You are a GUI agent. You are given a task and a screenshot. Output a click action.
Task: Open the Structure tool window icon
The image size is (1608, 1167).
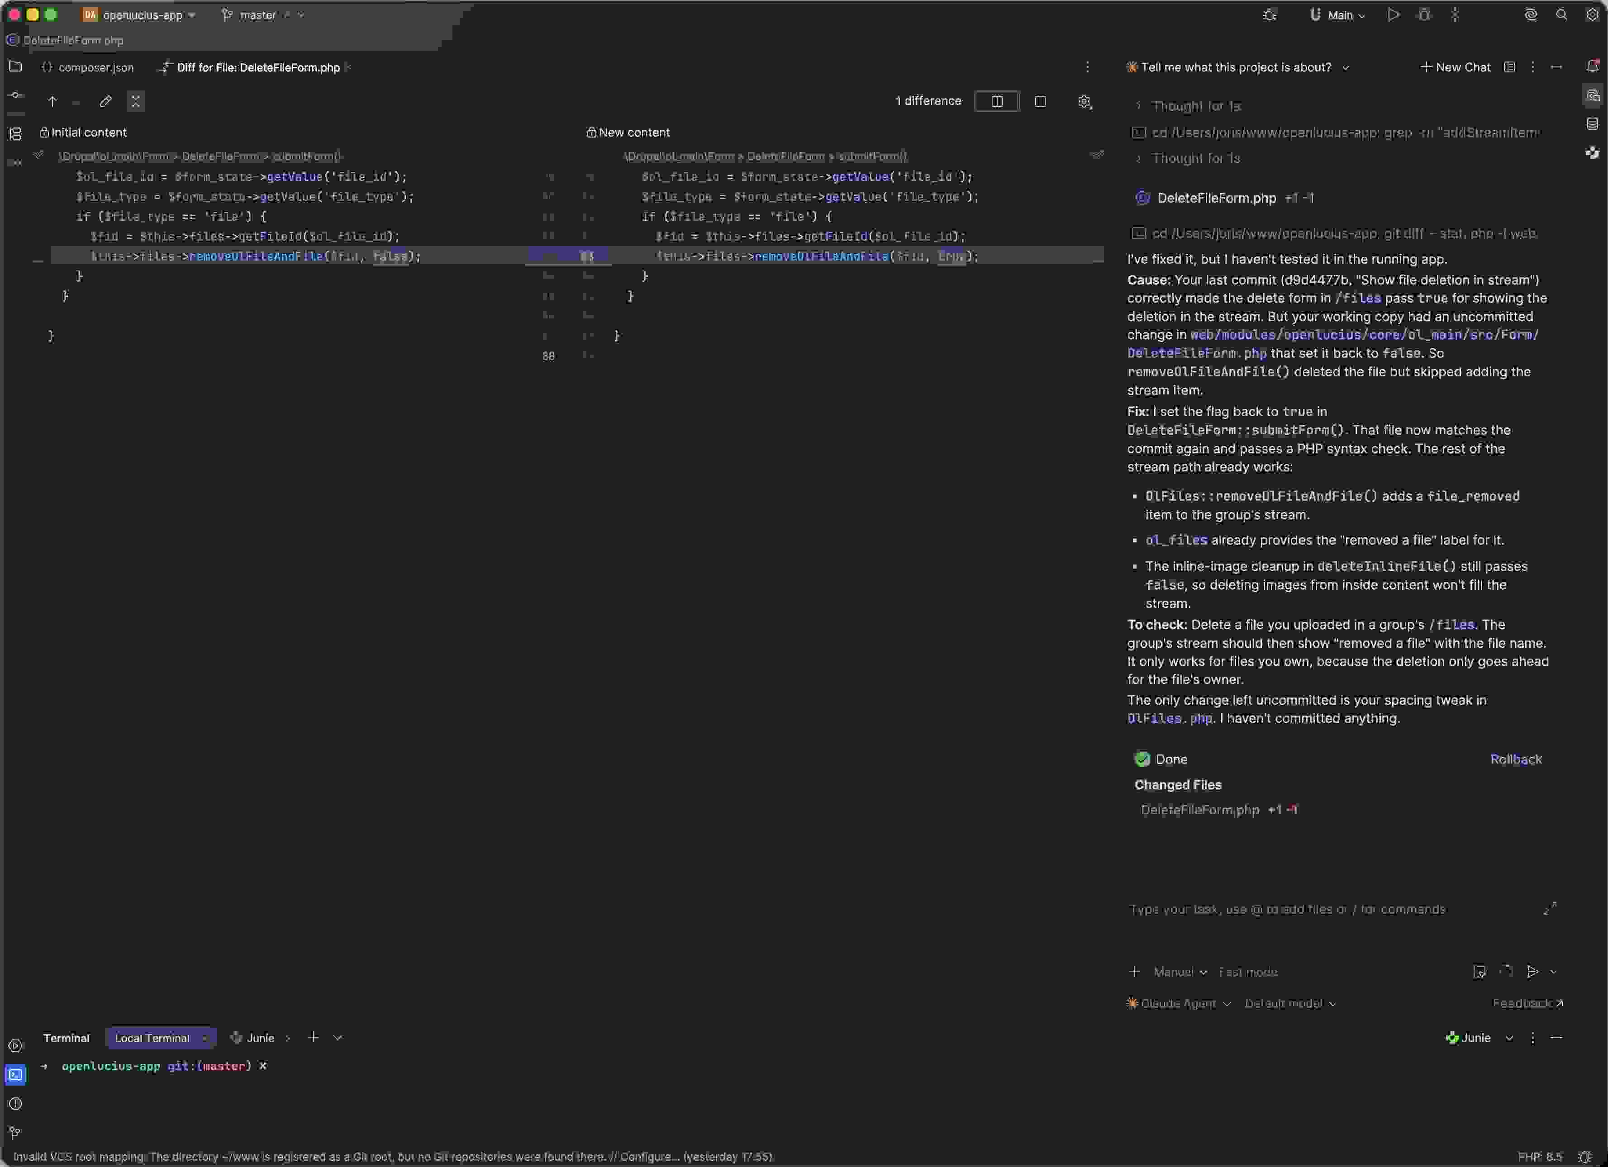(15, 133)
